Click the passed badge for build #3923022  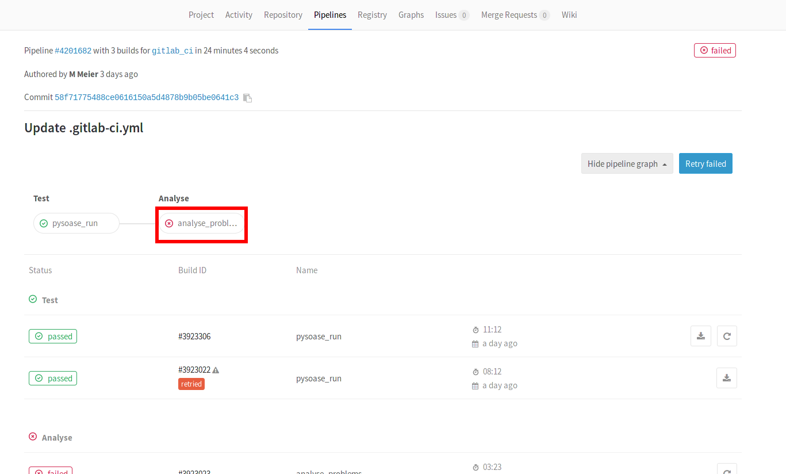tap(53, 378)
